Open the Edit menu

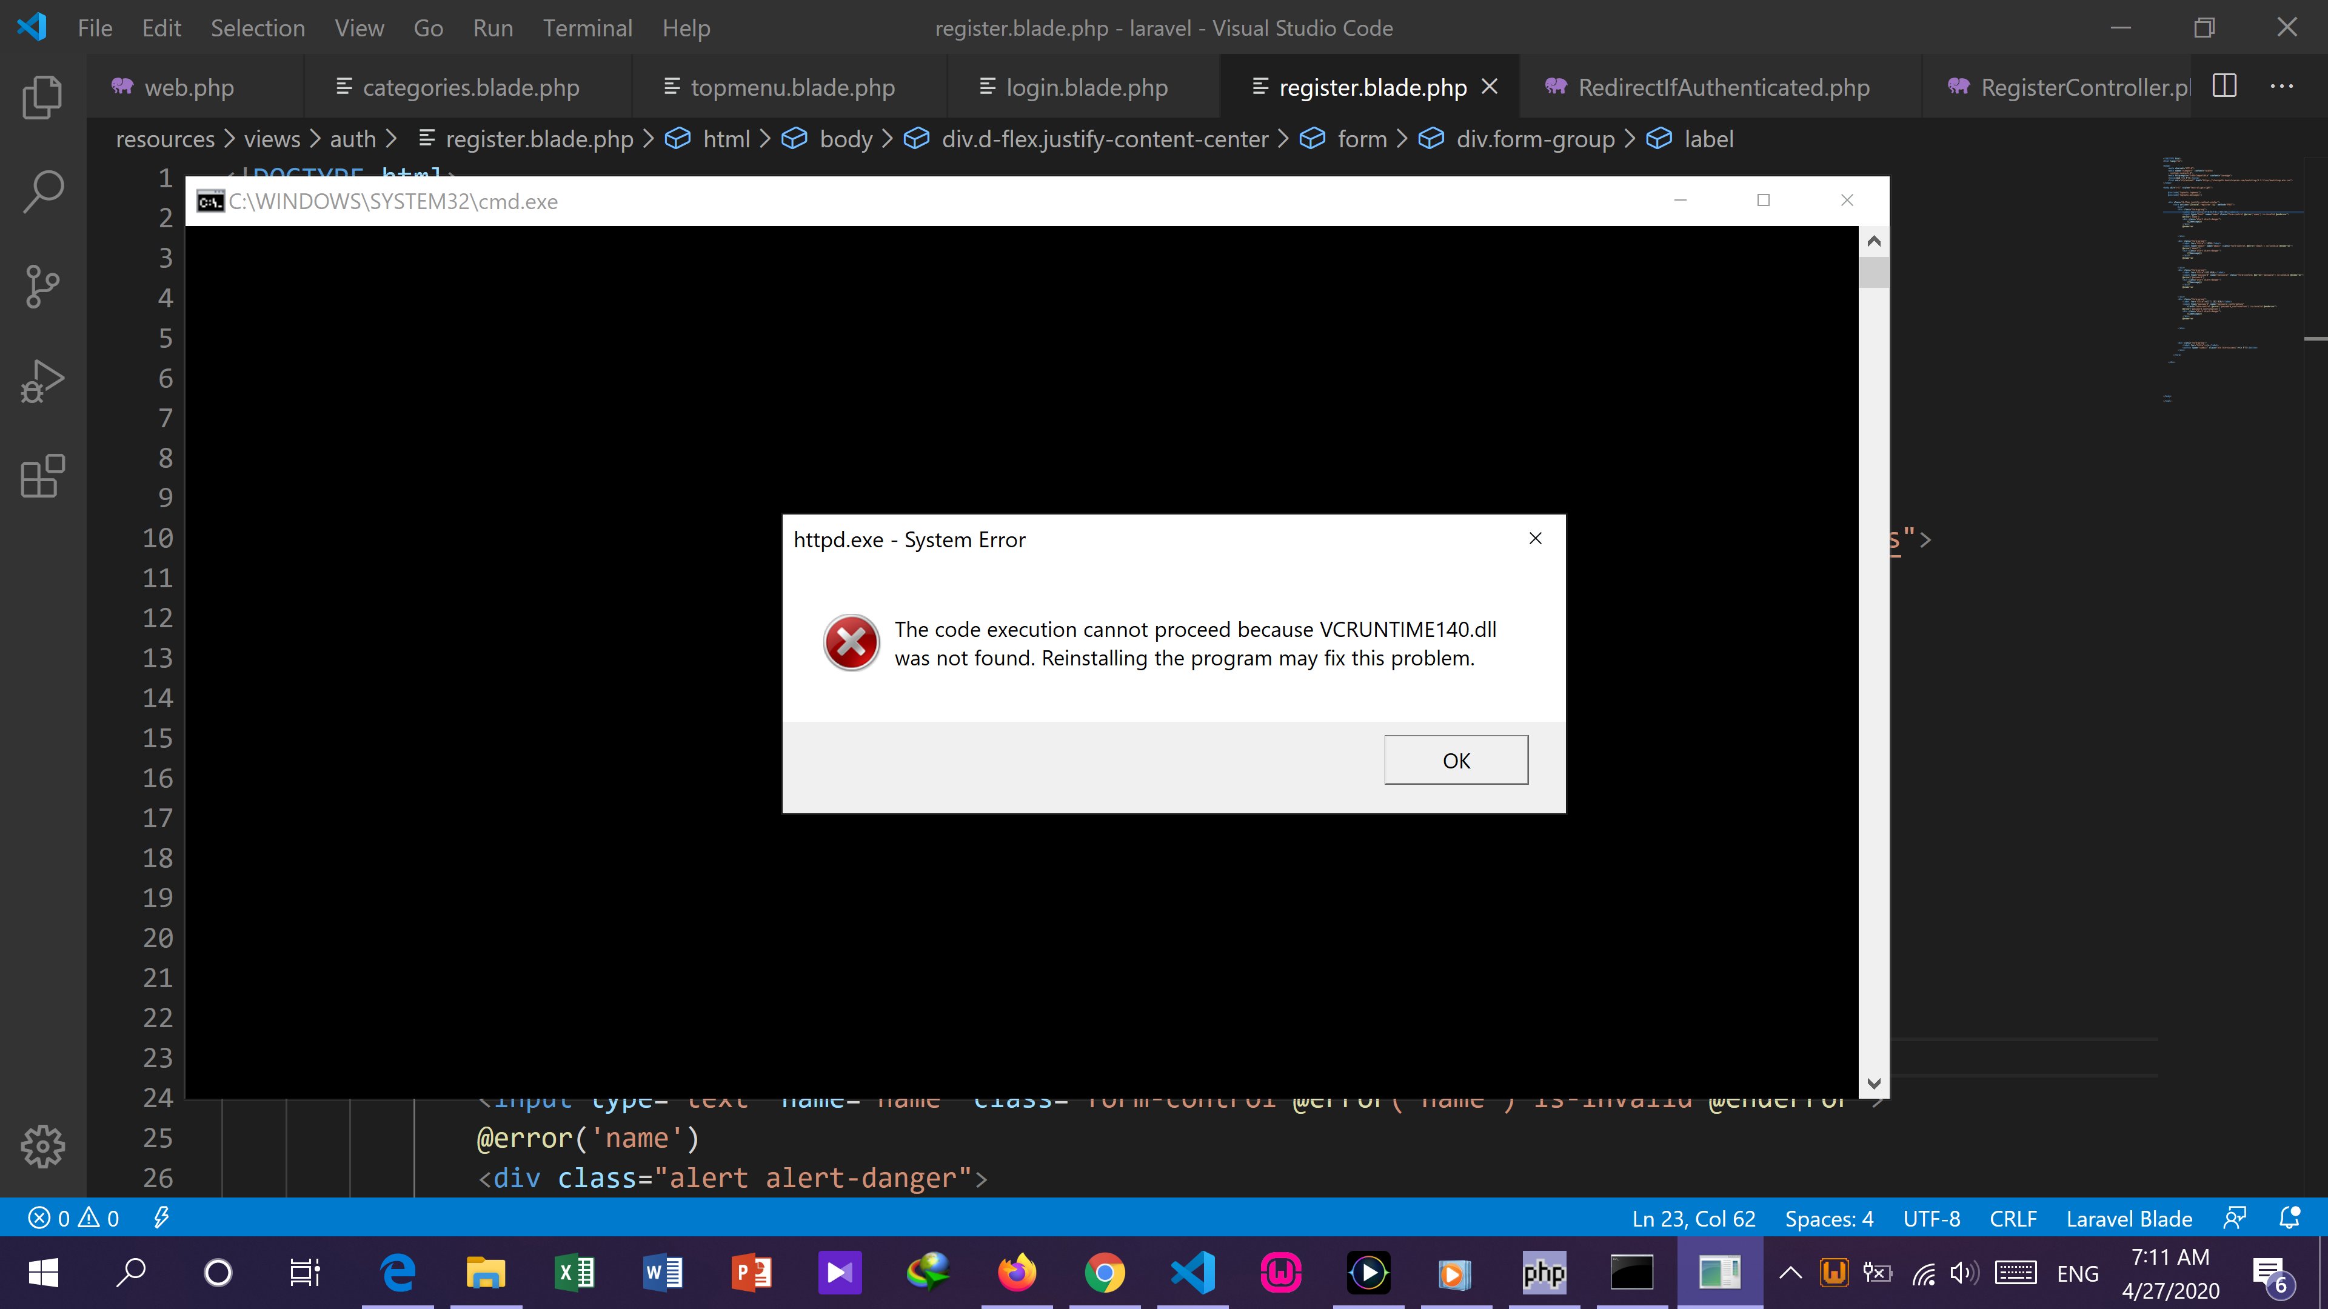click(x=162, y=28)
